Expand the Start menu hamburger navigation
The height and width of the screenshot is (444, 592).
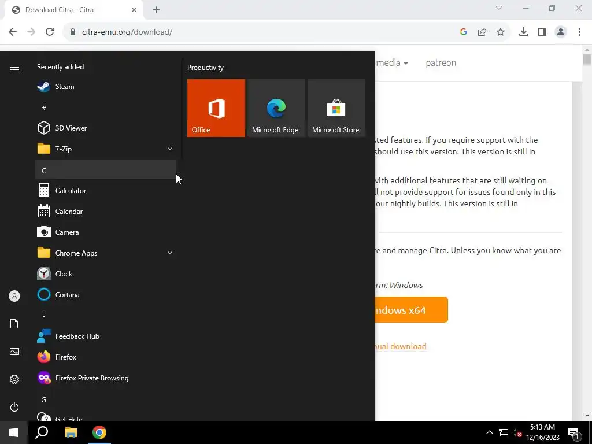click(x=14, y=67)
